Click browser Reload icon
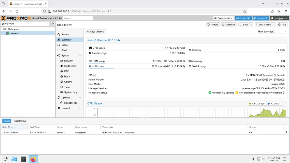The image size is (290, 163). pos(17,11)
